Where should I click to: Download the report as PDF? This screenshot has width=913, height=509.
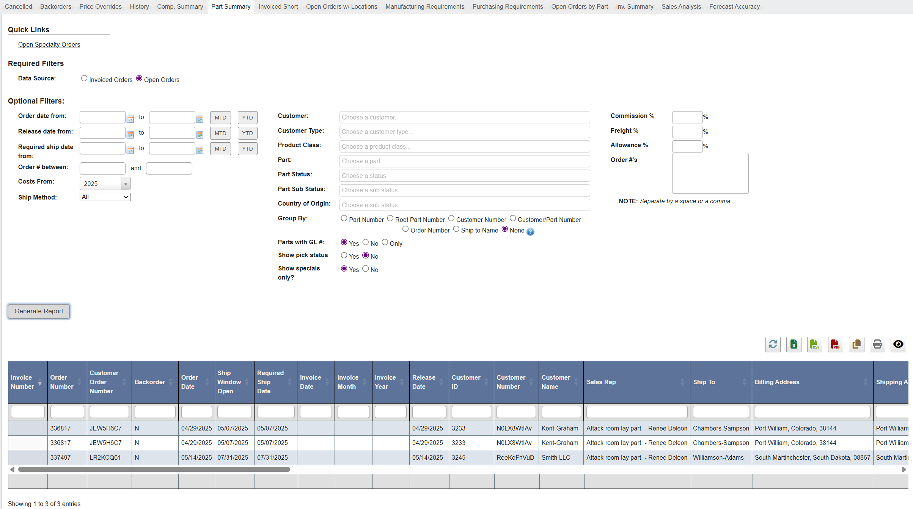[835, 344]
